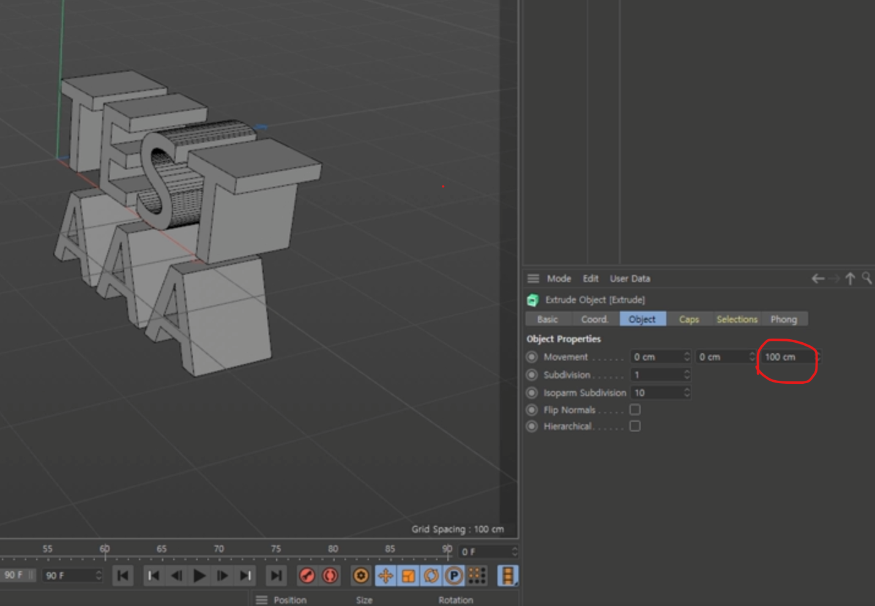Open the User Data menu
Image resolution: width=875 pixels, height=606 pixels.
[x=630, y=279]
